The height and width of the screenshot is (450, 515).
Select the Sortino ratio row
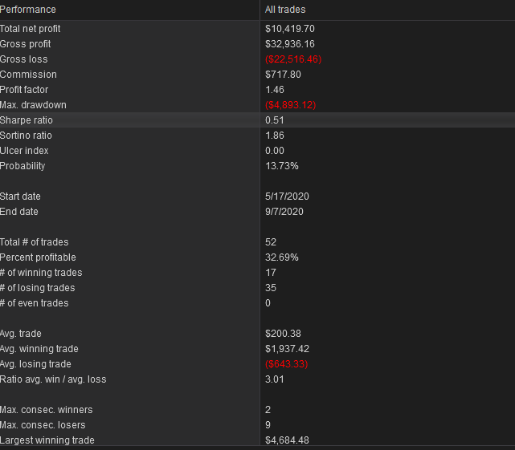coord(257,136)
